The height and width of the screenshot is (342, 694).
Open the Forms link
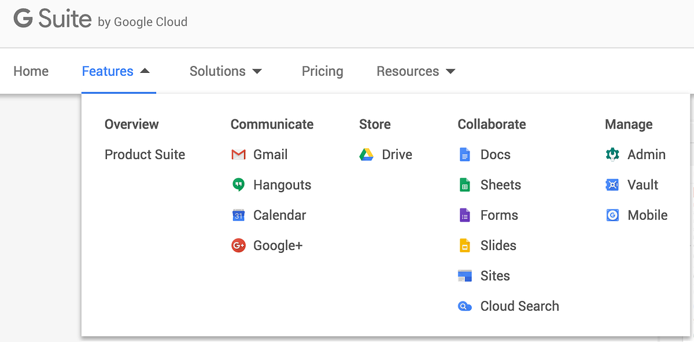click(499, 215)
